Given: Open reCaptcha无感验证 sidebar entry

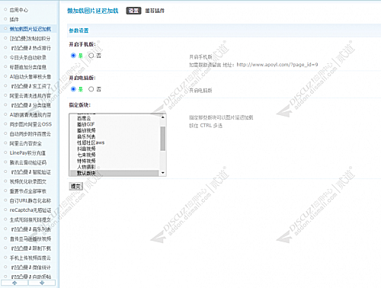Looking at the screenshot, I should coord(30,210).
